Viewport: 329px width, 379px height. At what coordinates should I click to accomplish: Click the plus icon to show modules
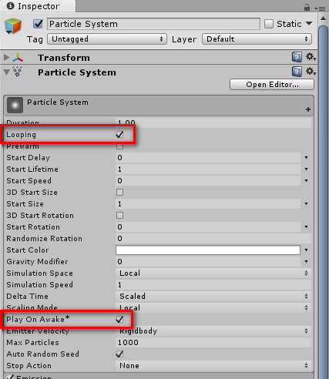pyautogui.click(x=308, y=109)
